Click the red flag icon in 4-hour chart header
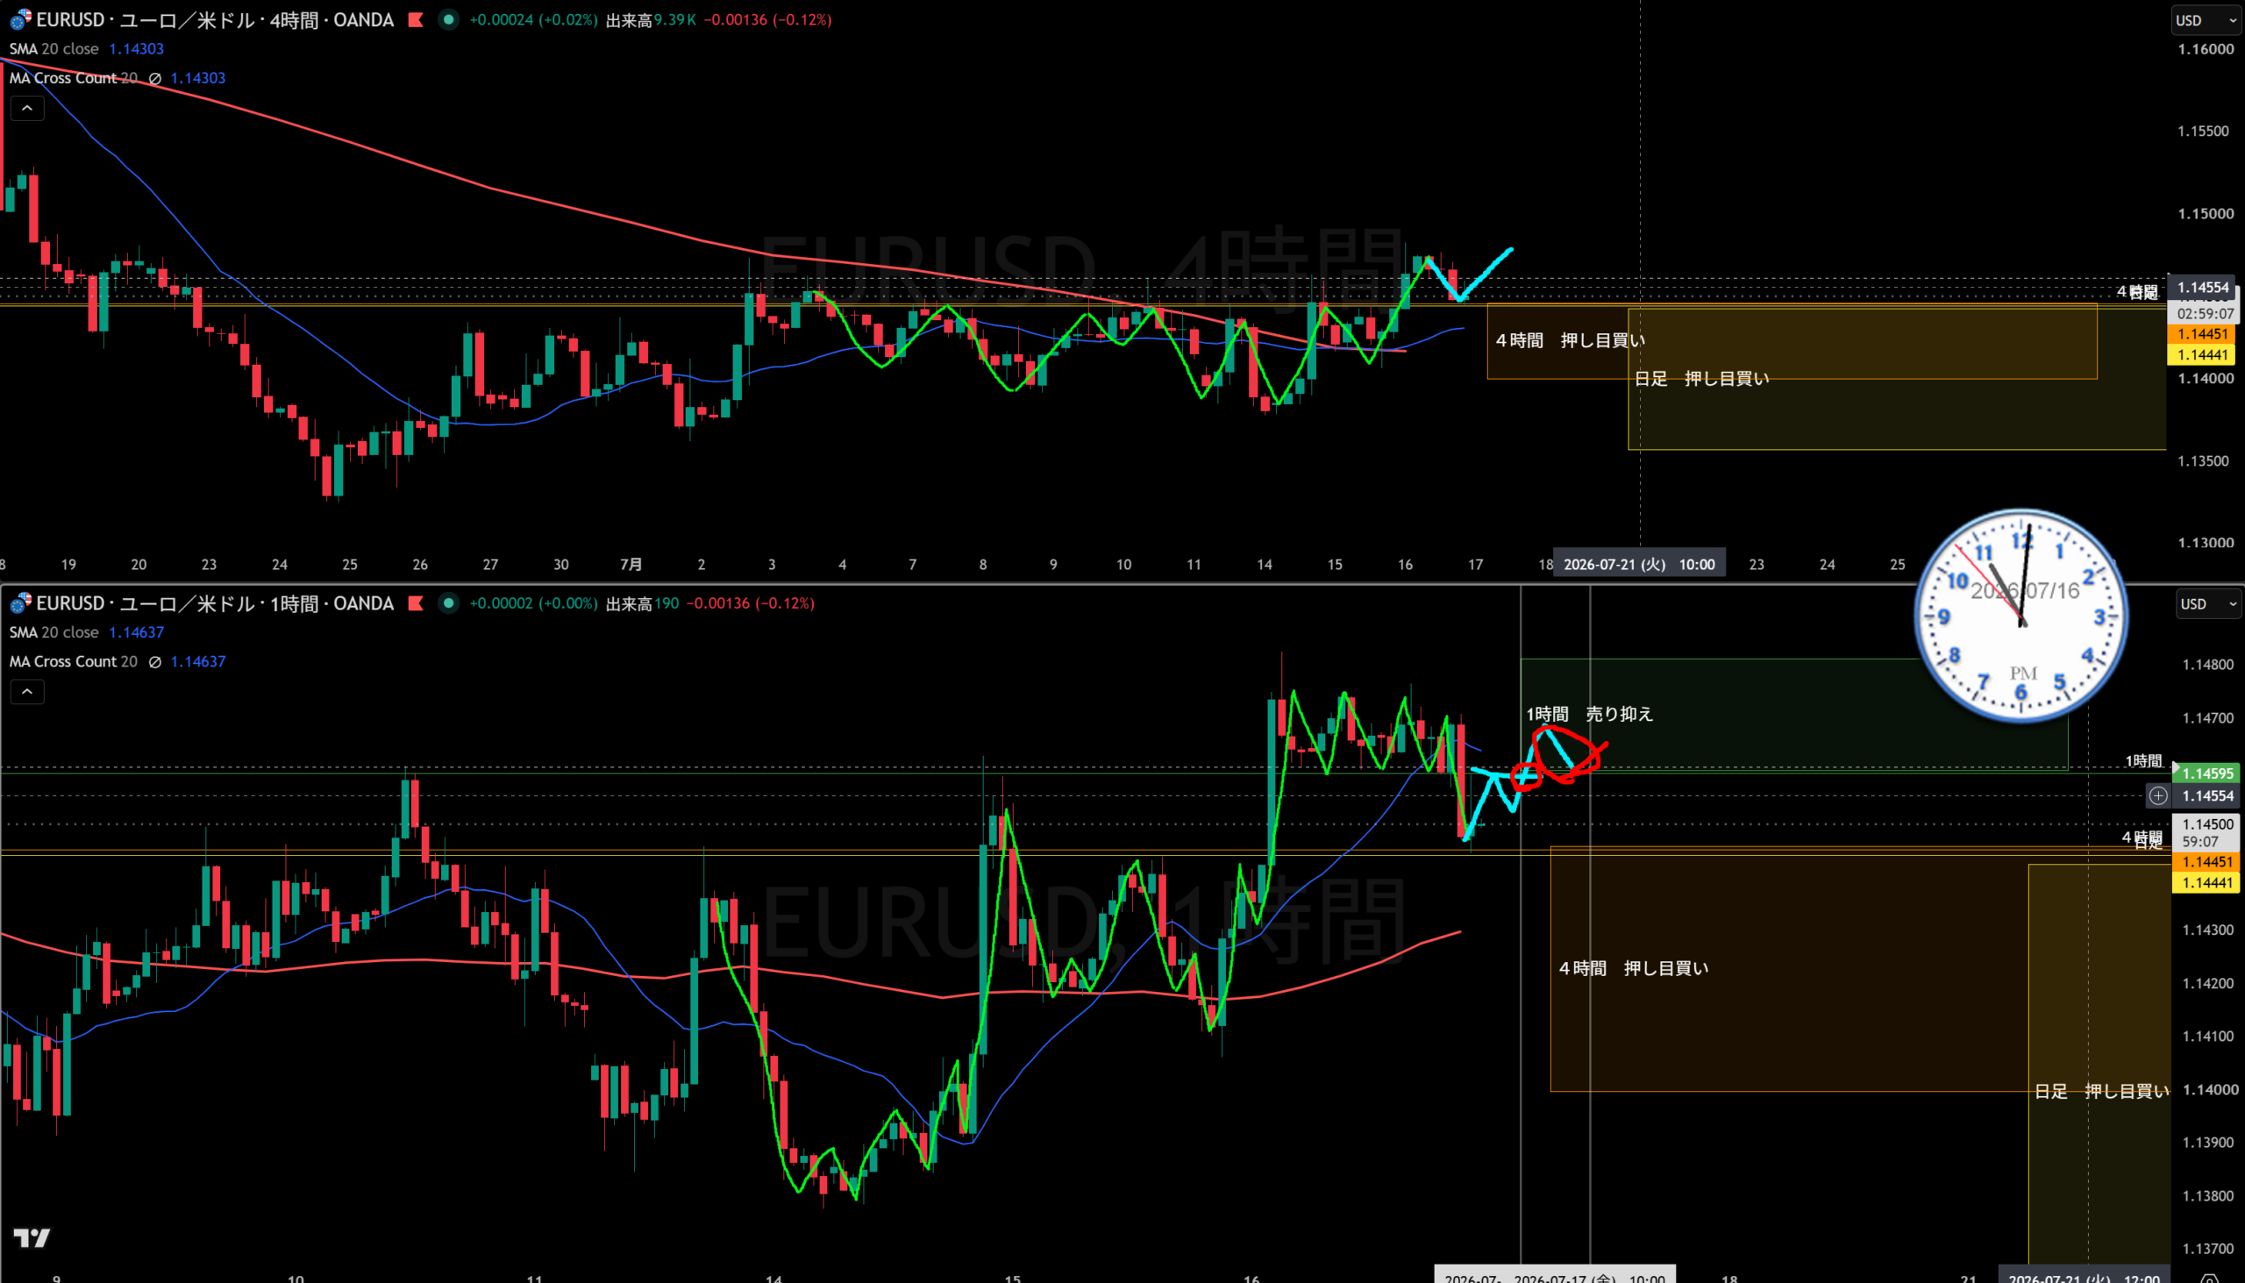The width and height of the screenshot is (2245, 1283). pos(416,19)
